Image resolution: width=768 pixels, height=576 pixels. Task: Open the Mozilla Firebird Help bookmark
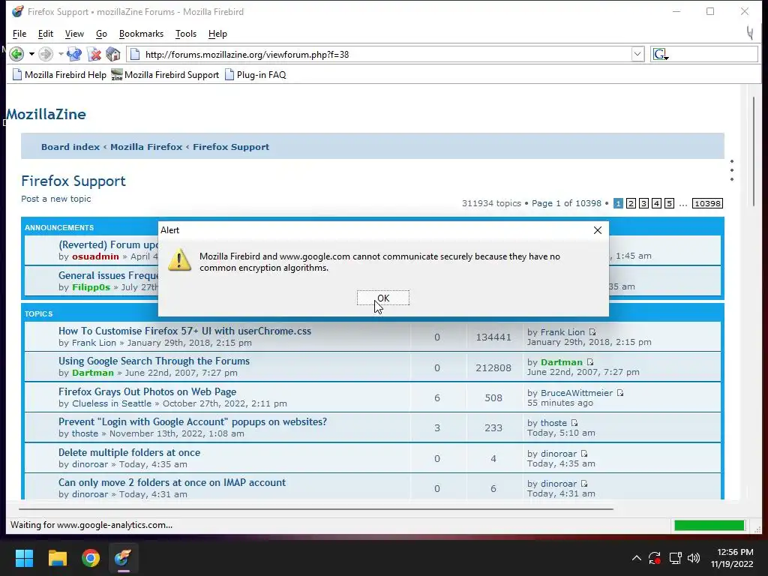click(59, 75)
